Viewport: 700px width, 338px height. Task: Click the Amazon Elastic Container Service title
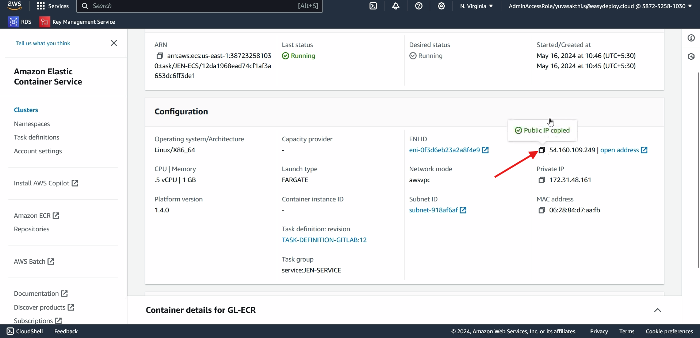(48, 76)
